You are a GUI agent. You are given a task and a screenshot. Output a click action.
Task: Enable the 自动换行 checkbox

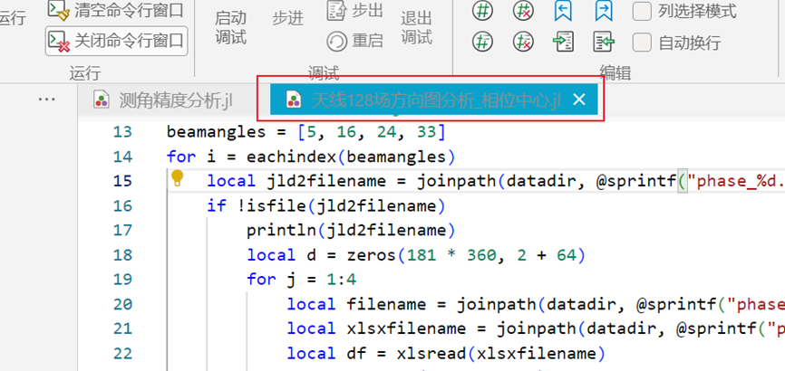click(642, 43)
